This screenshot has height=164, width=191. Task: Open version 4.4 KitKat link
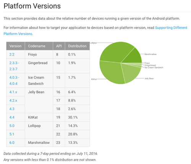[x=12, y=117]
